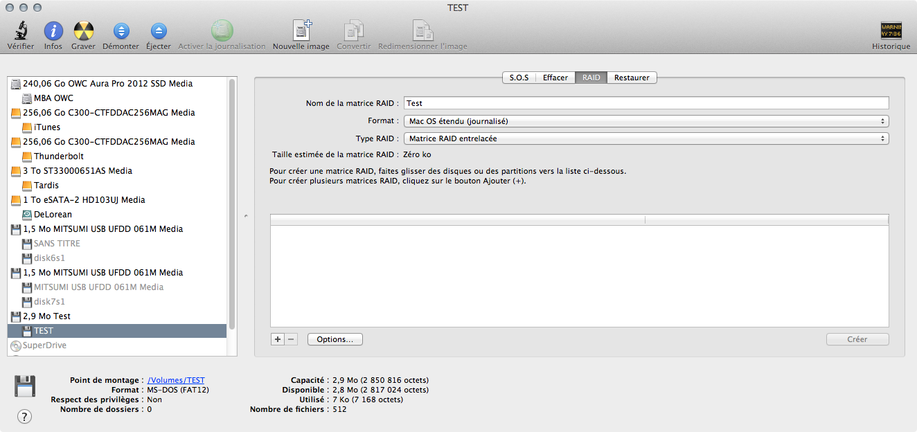
Task: Open the Infos toolbar icon
Action: (x=53, y=31)
